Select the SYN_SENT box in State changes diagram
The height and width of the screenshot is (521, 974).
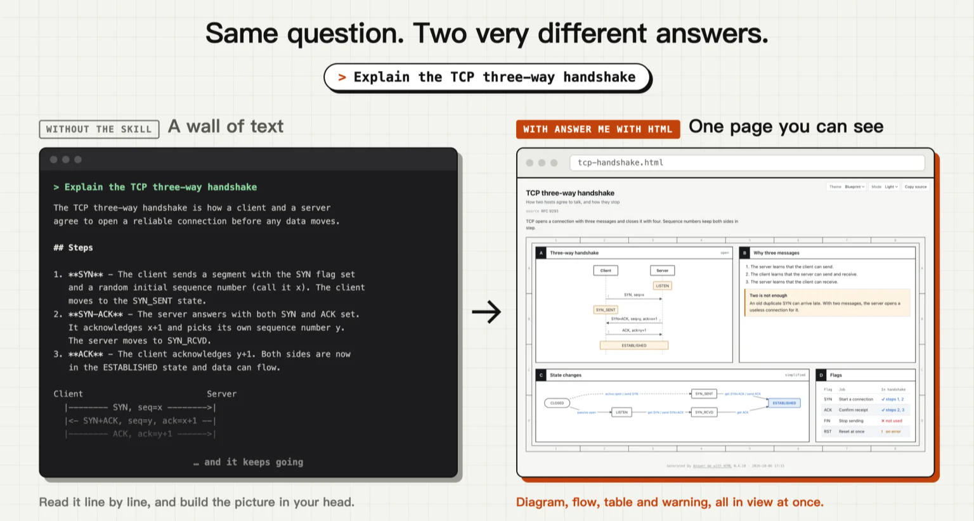pyautogui.click(x=704, y=394)
